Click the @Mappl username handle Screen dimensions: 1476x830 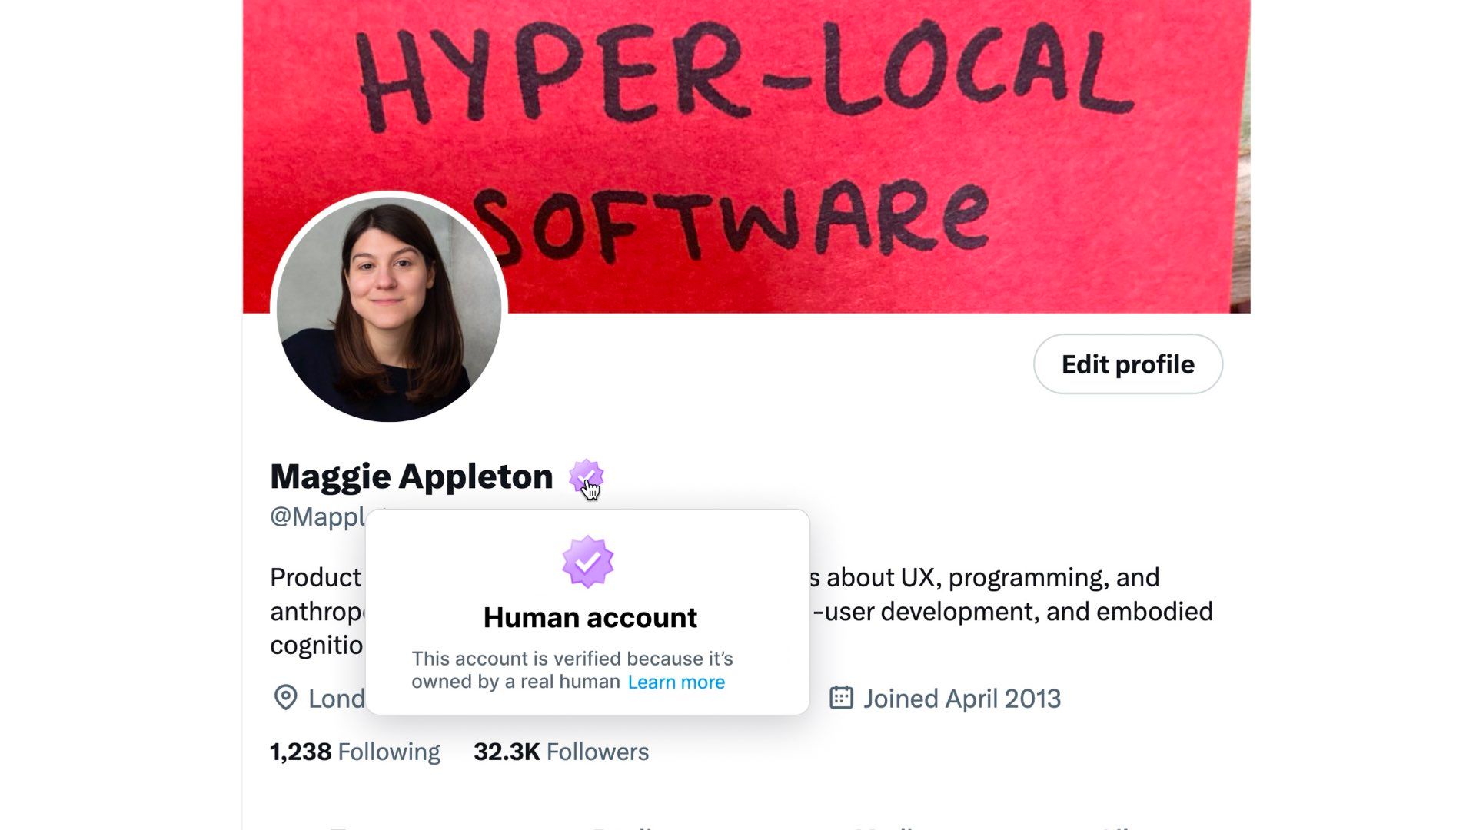pyautogui.click(x=317, y=517)
